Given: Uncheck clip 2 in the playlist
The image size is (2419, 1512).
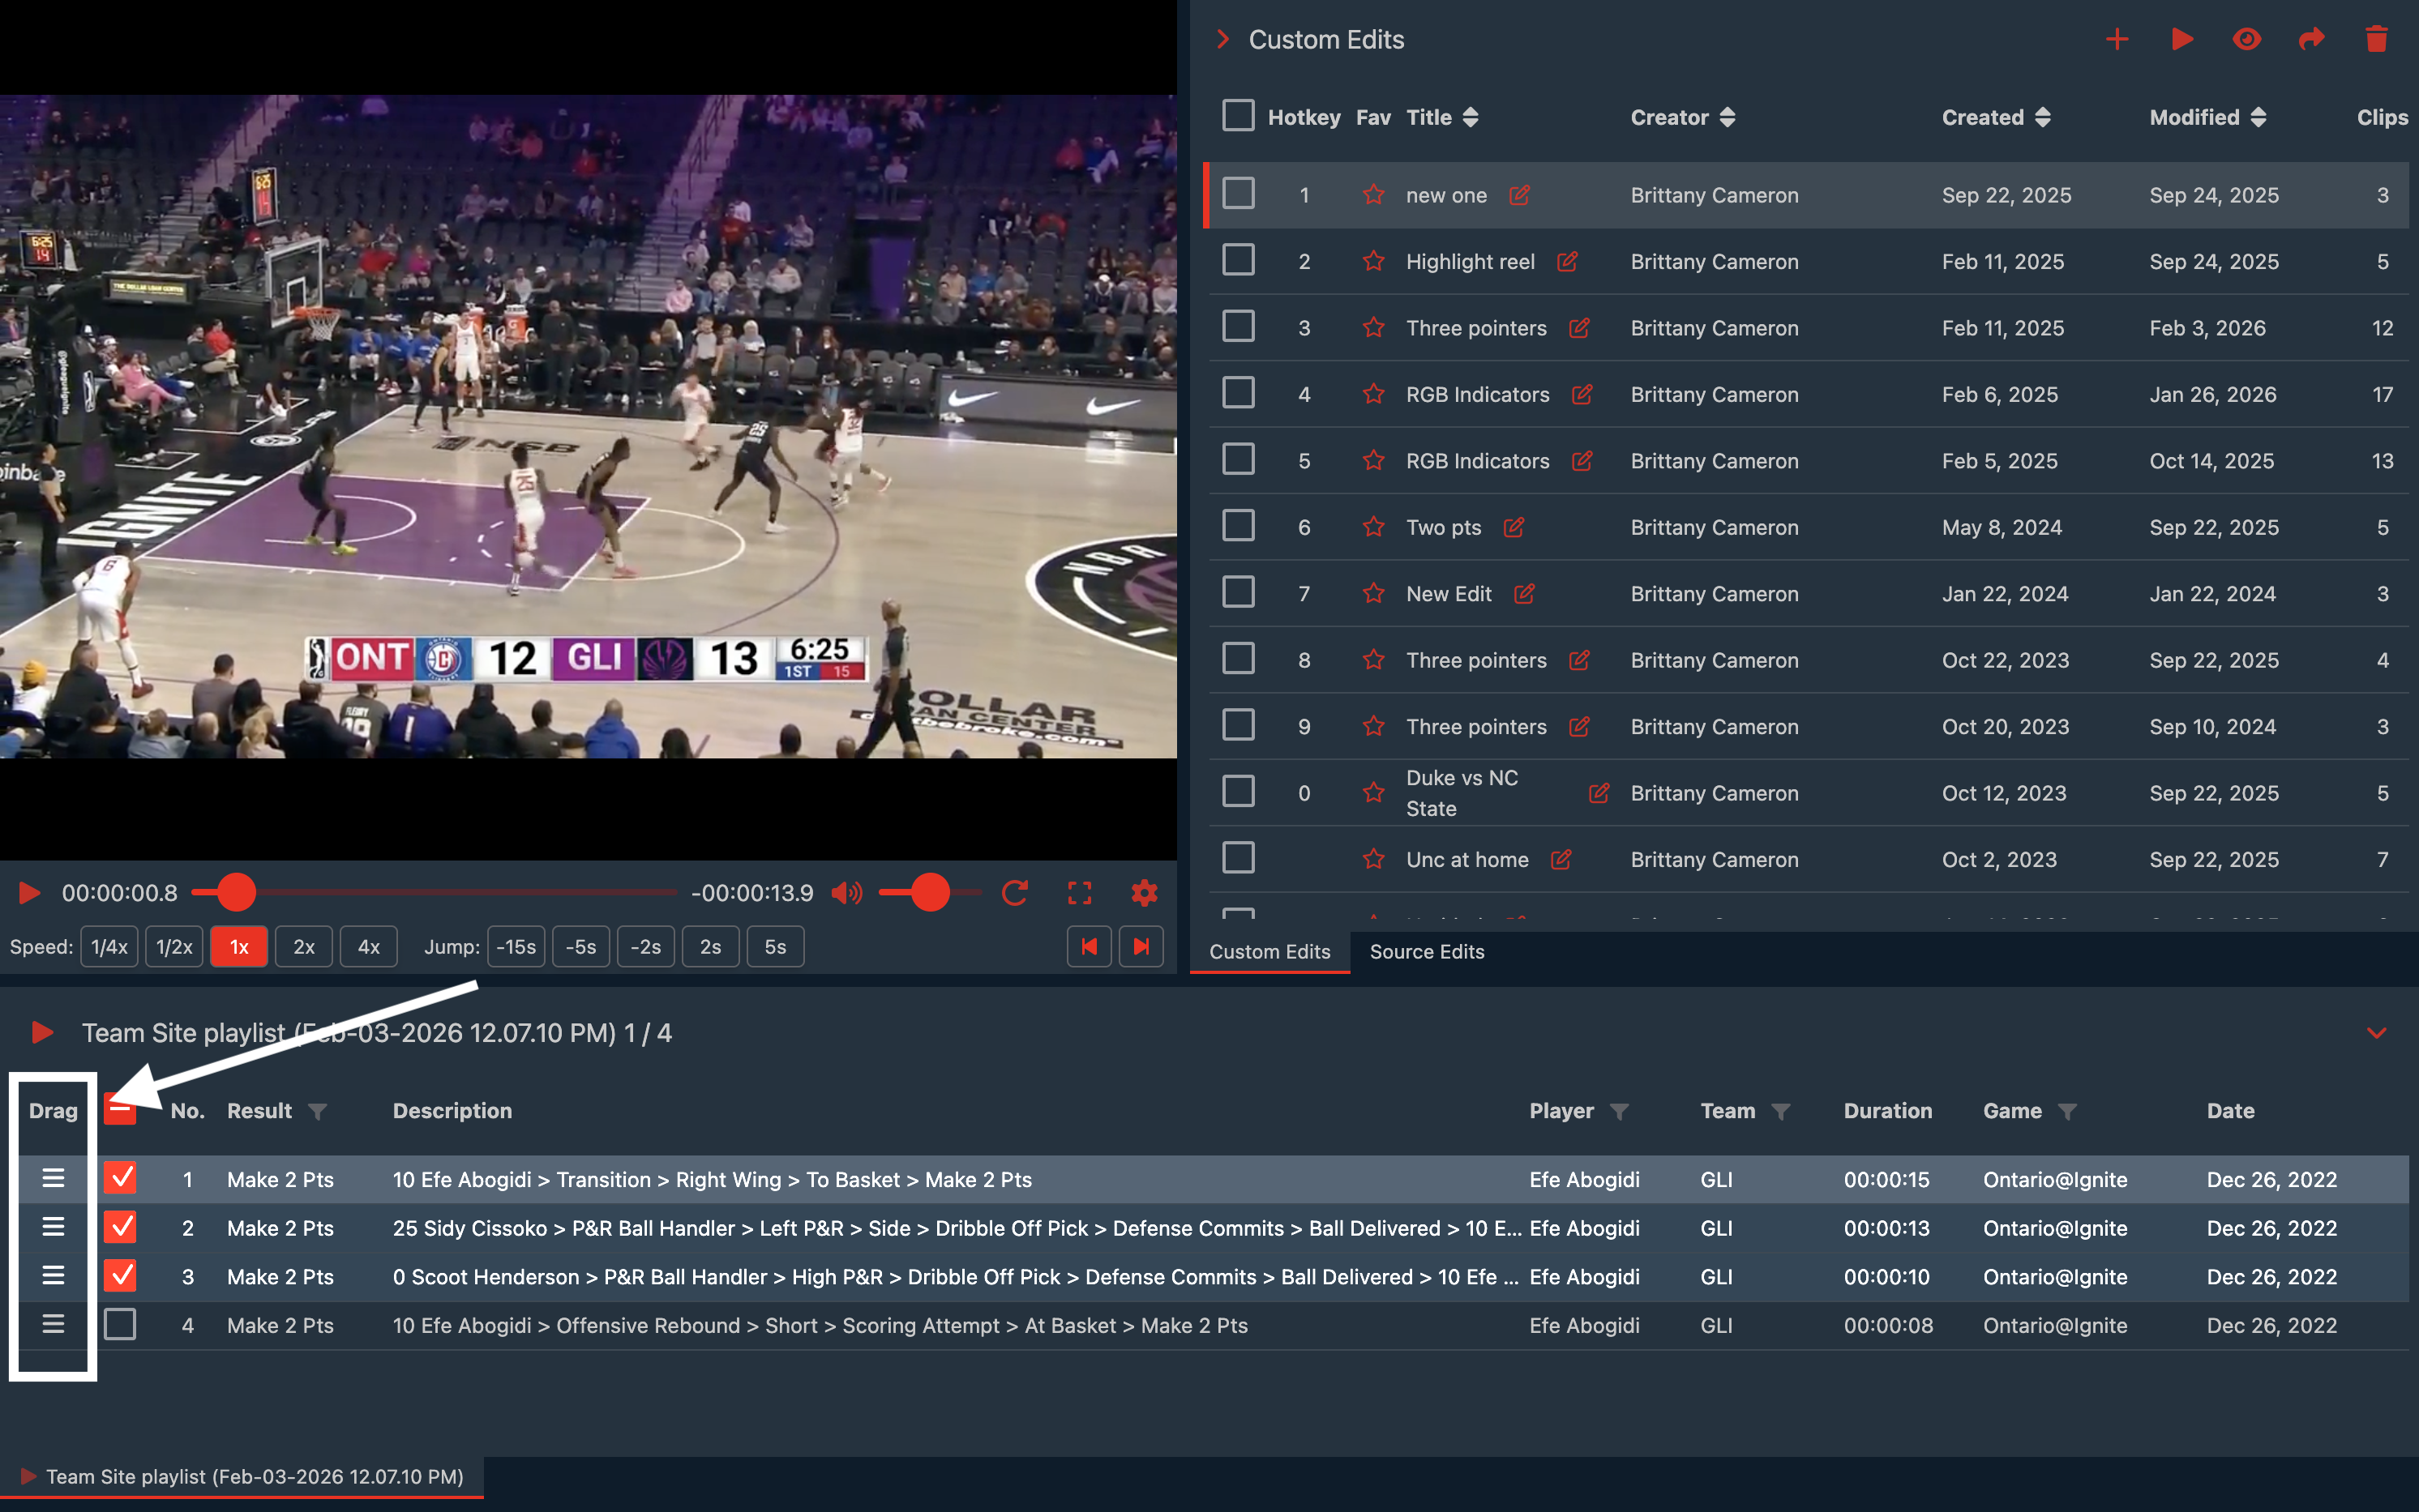Looking at the screenshot, I should tap(120, 1227).
